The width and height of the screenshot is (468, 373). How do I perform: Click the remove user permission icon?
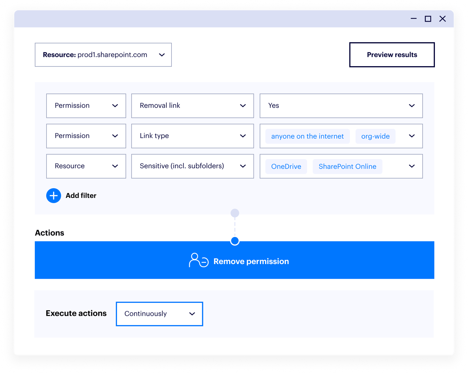(199, 261)
